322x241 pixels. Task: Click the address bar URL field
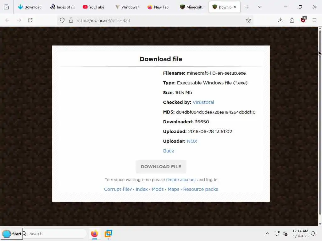pos(156,20)
